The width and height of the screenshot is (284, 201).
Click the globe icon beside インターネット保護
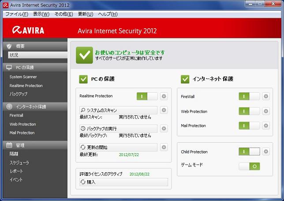tap(9, 106)
